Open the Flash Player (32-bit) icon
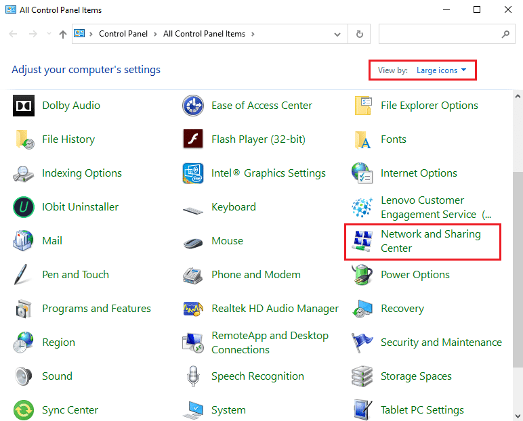523x421 pixels. point(193,139)
